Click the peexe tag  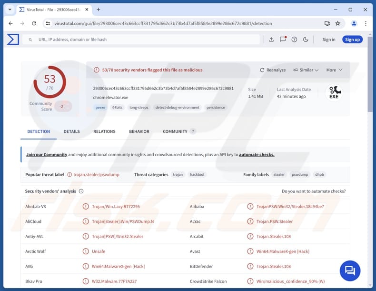pos(100,108)
